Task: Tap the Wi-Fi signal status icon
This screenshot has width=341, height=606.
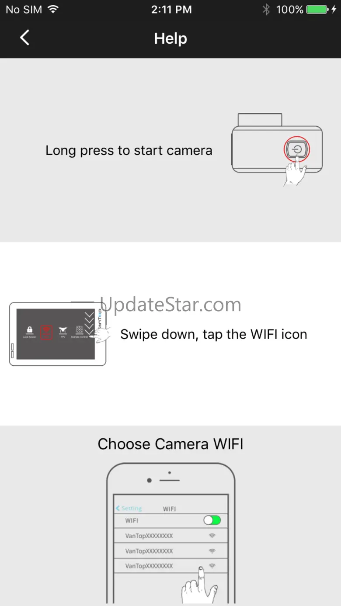Action: pyautogui.click(x=53, y=10)
